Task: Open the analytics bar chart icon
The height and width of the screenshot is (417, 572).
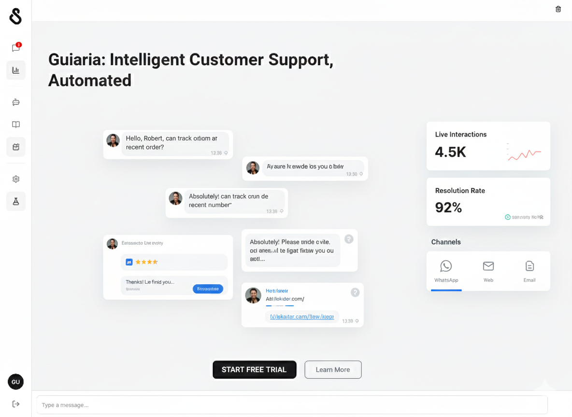Action: tap(16, 70)
